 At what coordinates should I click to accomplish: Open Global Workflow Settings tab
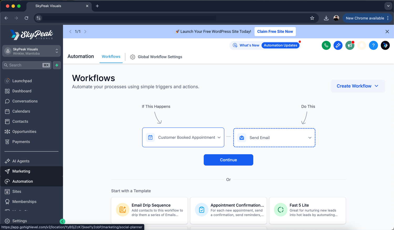156,57
